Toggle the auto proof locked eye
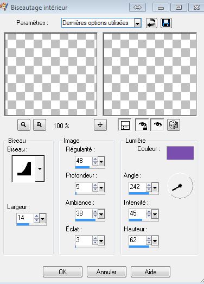 (x=142, y=125)
